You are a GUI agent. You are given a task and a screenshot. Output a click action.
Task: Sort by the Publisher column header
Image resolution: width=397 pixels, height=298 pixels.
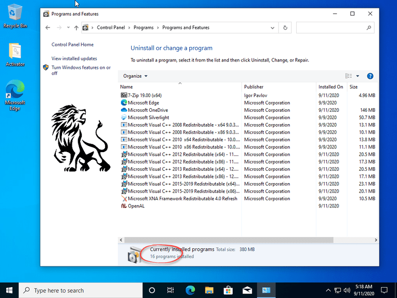pyautogui.click(x=279, y=87)
